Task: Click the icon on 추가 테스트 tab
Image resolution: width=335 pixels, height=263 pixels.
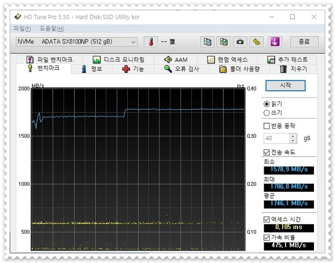Action: tap(271, 60)
